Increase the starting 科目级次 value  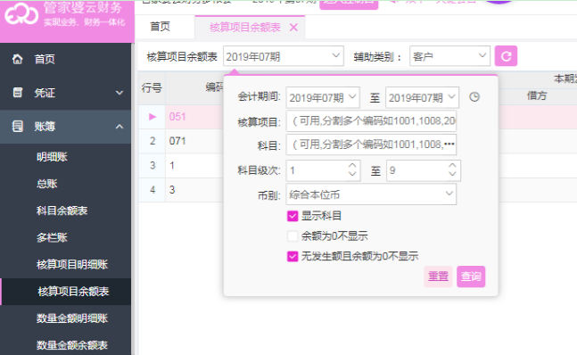point(352,166)
